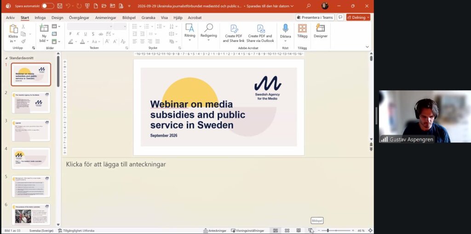Switch to the Animeringar tab
471x234 pixels.
click(x=105, y=18)
